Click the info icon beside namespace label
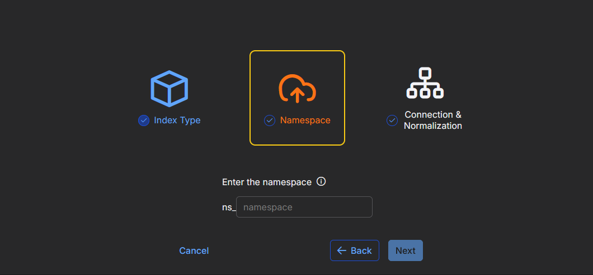Image resolution: width=593 pixels, height=275 pixels. pyautogui.click(x=321, y=182)
